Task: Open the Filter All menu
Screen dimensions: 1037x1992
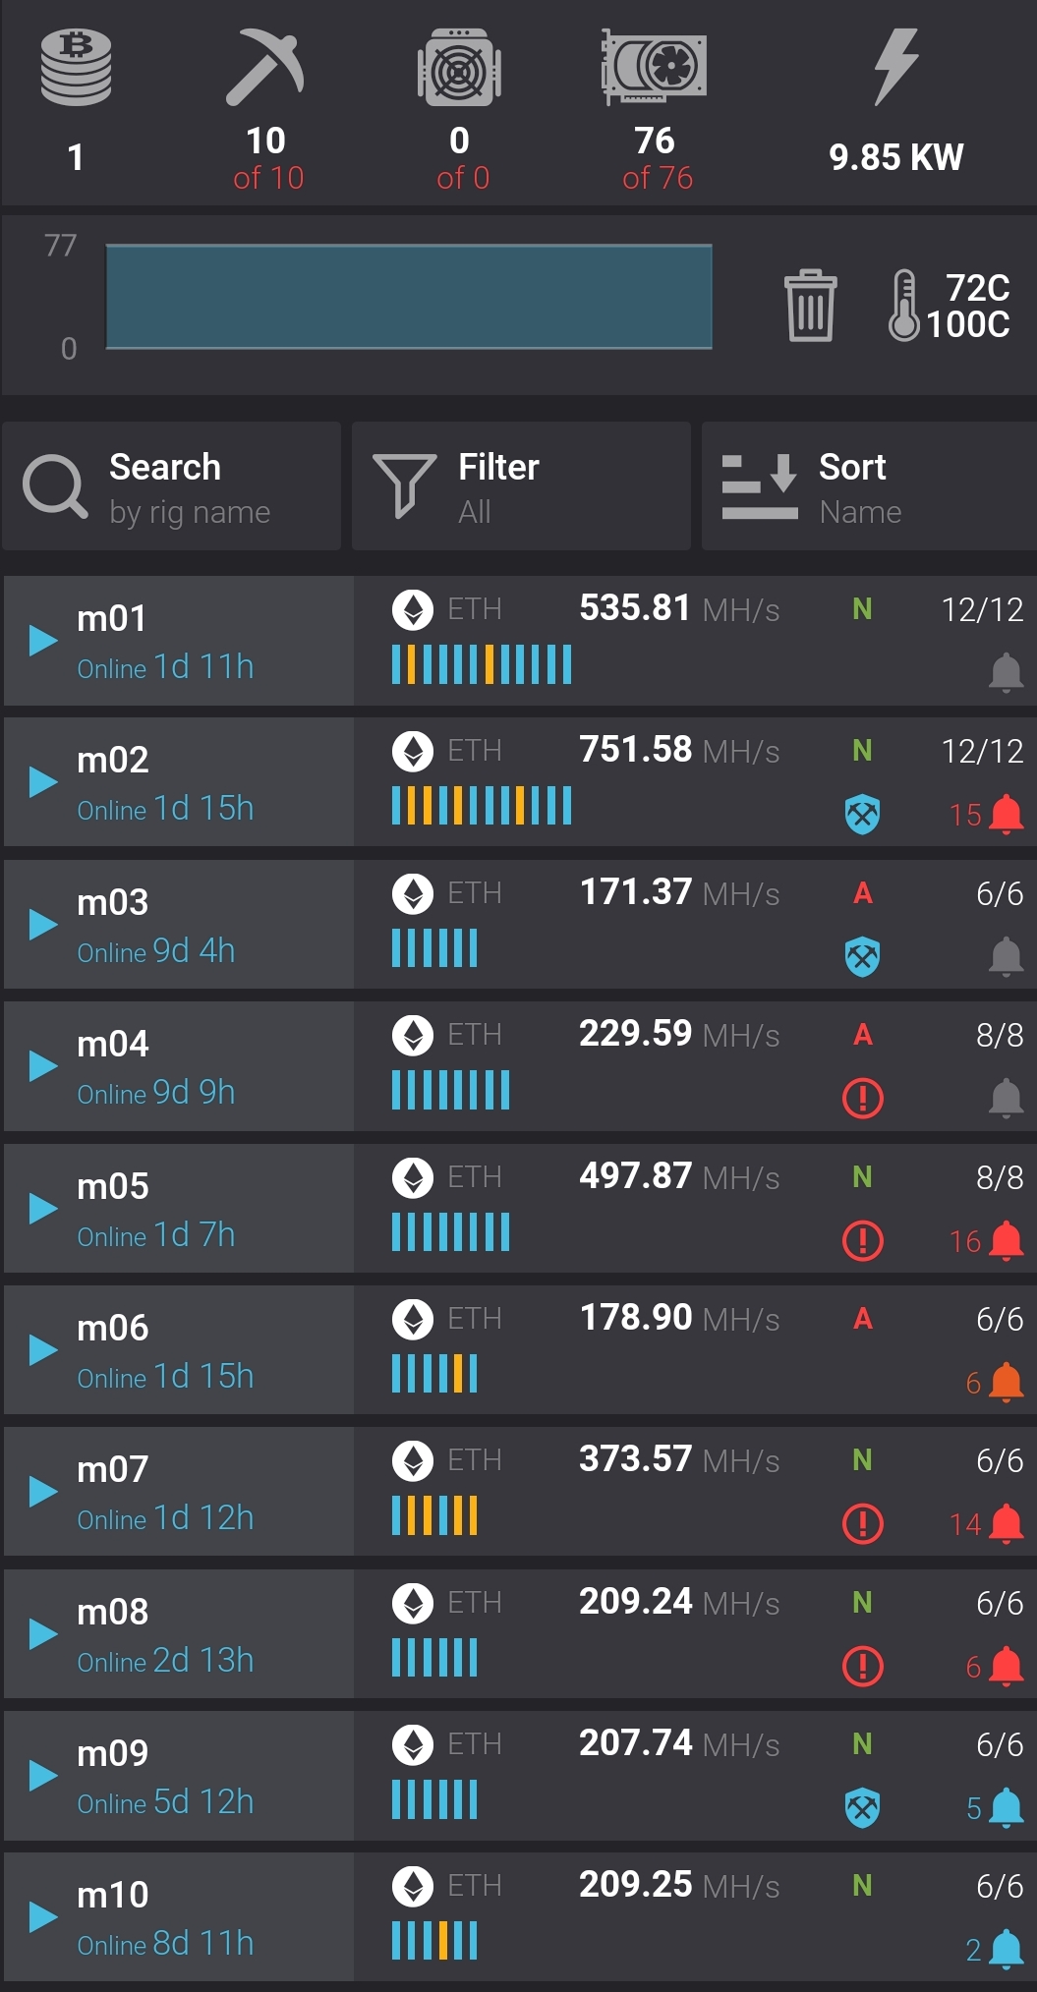Action: (x=521, y=486)
